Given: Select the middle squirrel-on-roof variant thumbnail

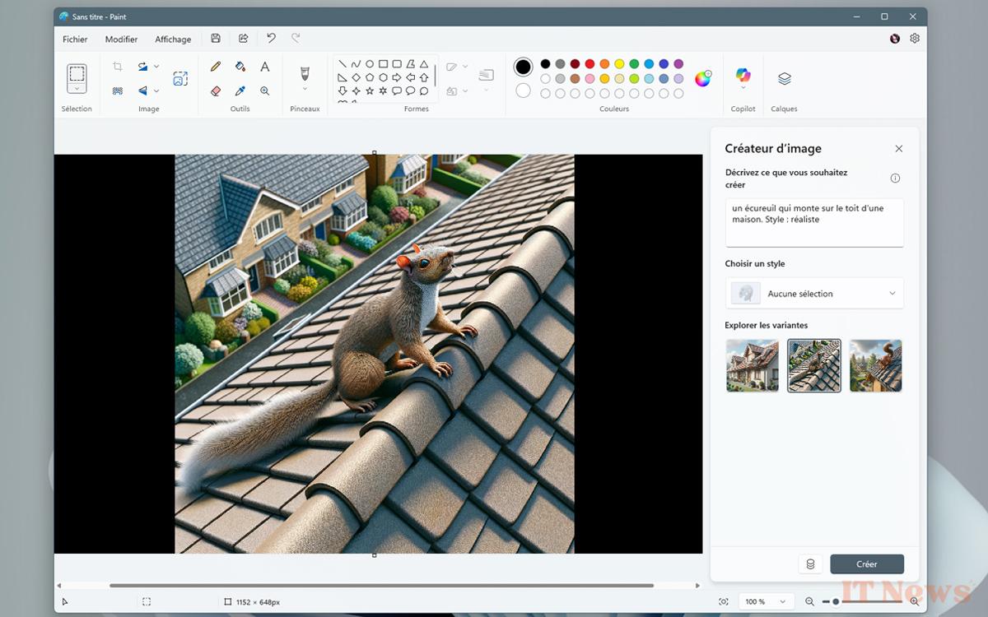Looking at the screenshot, I should tap(814, 365).
